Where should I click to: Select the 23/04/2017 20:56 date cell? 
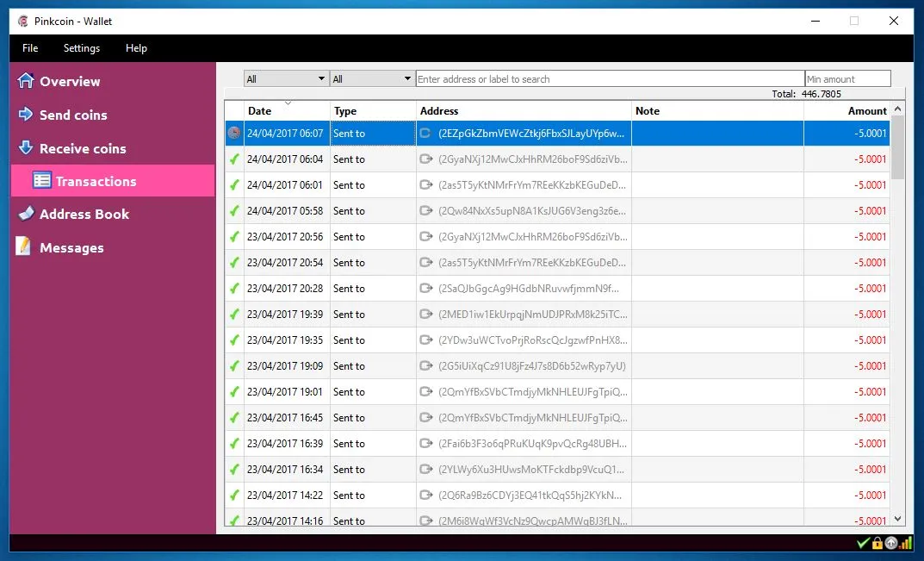click(287, 237)
